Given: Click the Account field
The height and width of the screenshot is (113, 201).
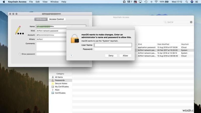Looking at the screenshot, I should click(51, 35).
